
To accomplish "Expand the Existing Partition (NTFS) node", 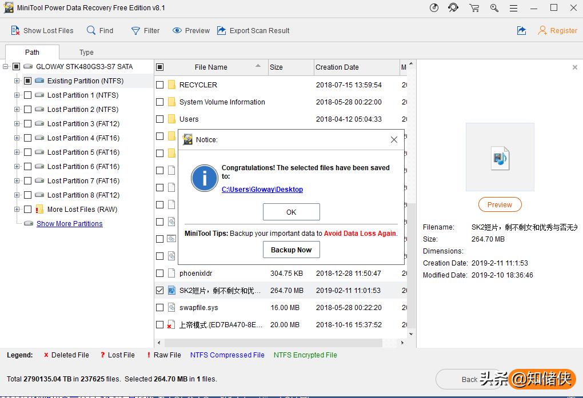I will coord(17,81).
